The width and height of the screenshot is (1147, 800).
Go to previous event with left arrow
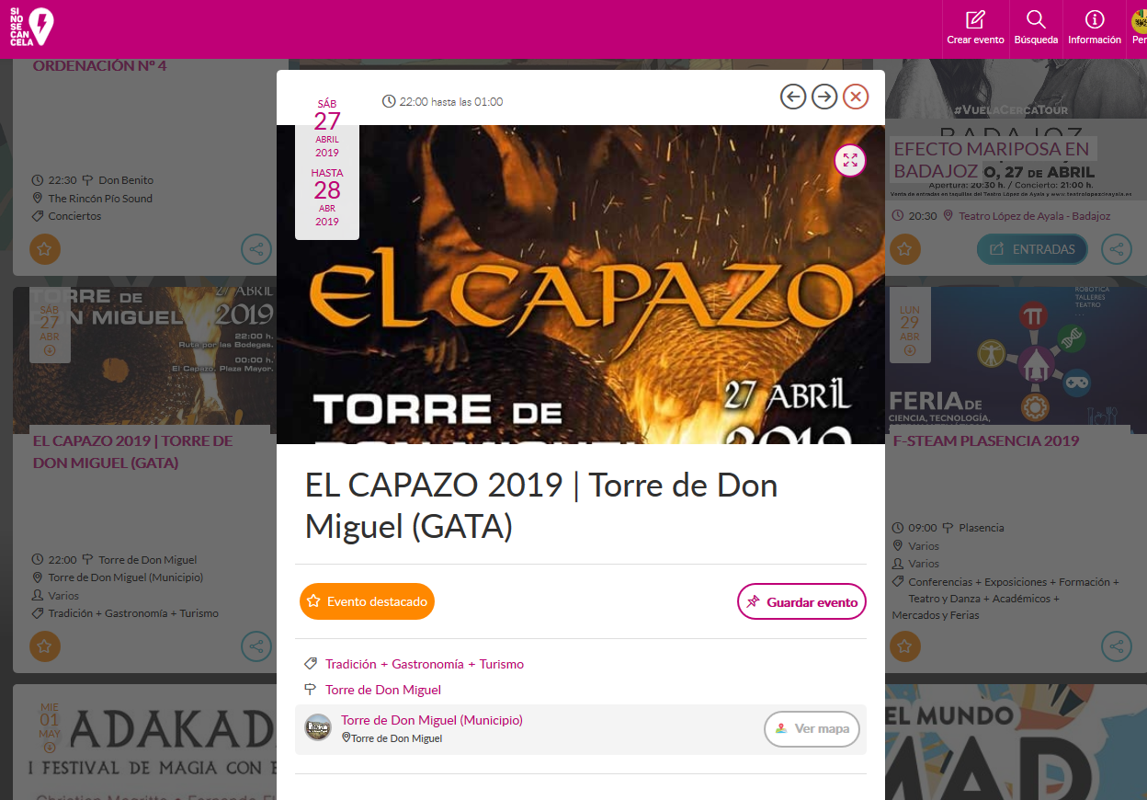(793, 97)
